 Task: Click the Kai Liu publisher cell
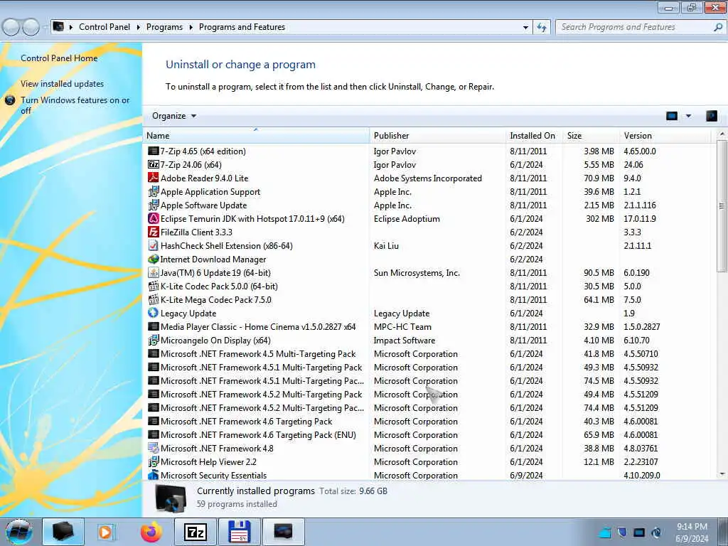click(x=386, y=245)
